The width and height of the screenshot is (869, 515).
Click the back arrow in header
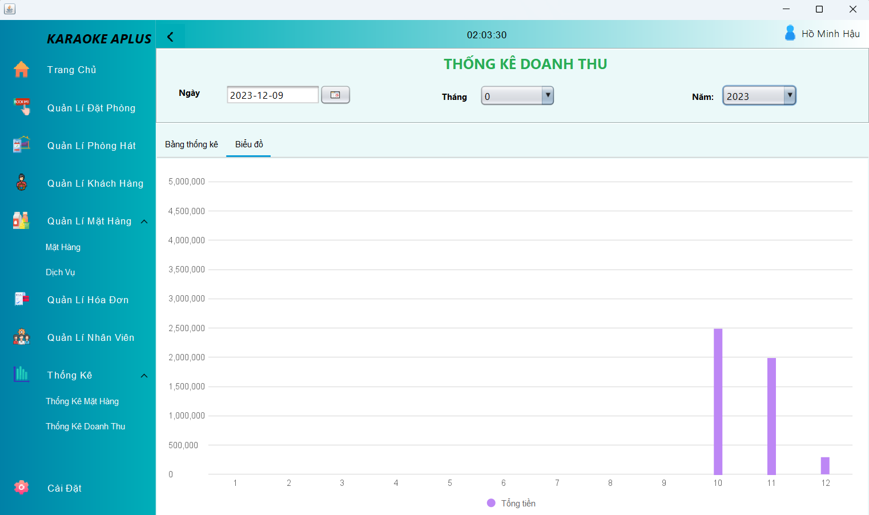click(170, 37)
